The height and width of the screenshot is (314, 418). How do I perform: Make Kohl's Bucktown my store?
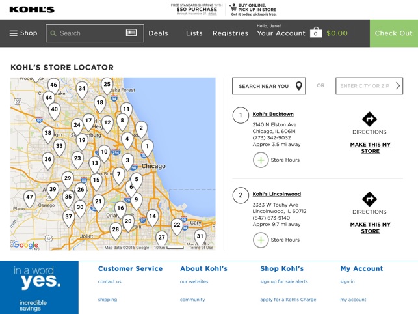[371, 148]
